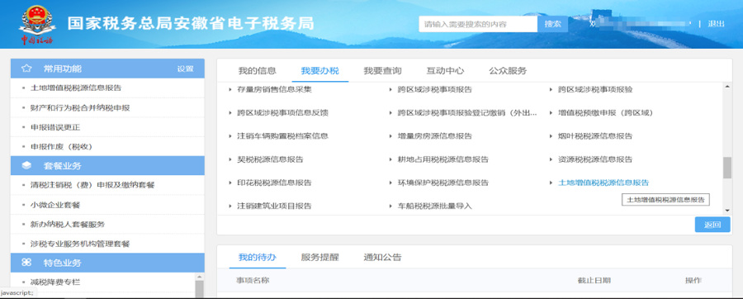The width and height of the screenshot is (743, 299).
Task: Open 契税税源信息报告
Action: 270,159
